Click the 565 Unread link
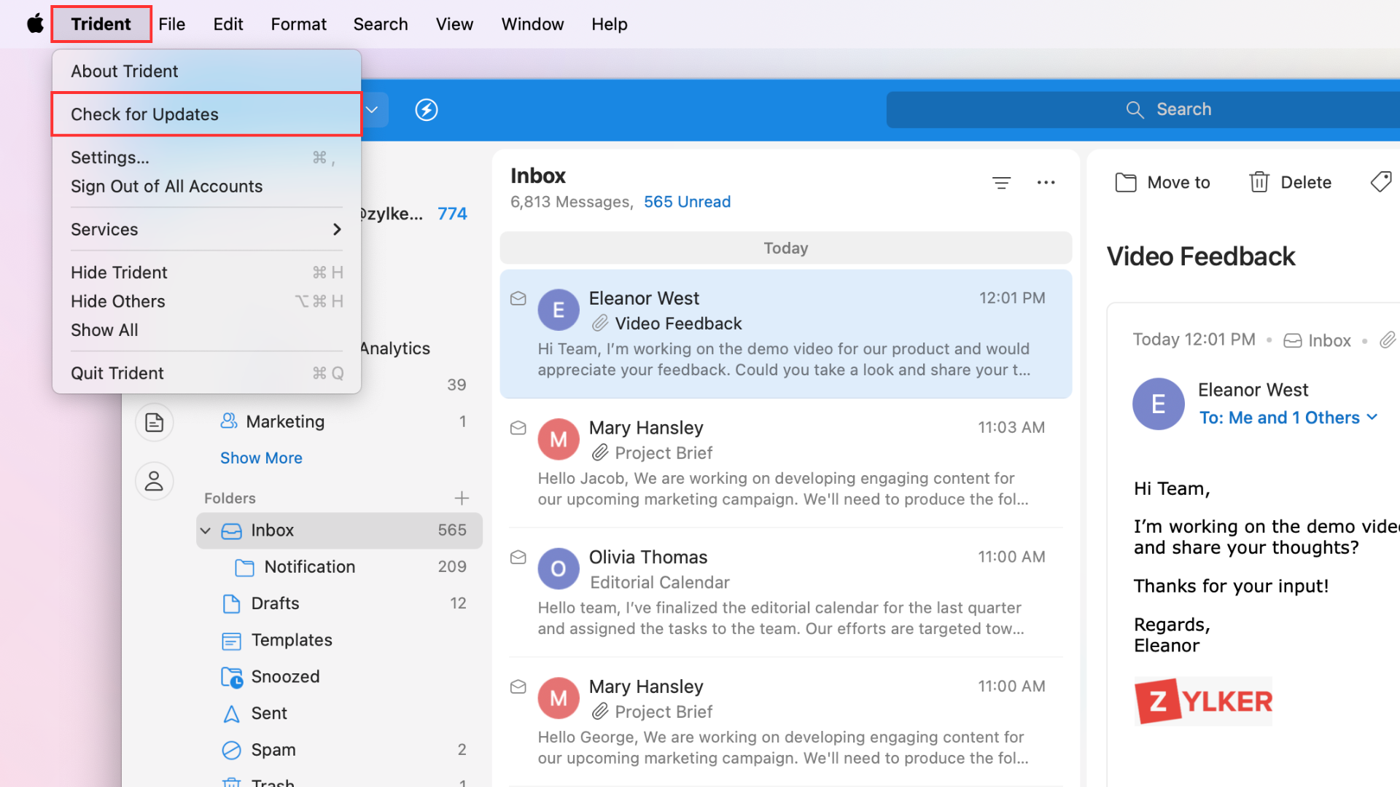 (687, 202)
